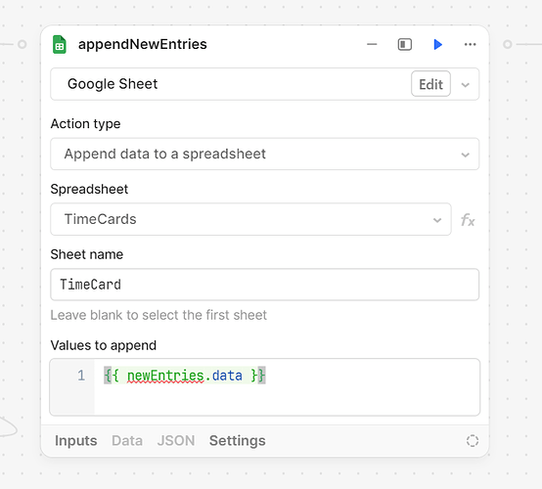
Task: Switch to the JSON tab
Action: tap(176, 441)
